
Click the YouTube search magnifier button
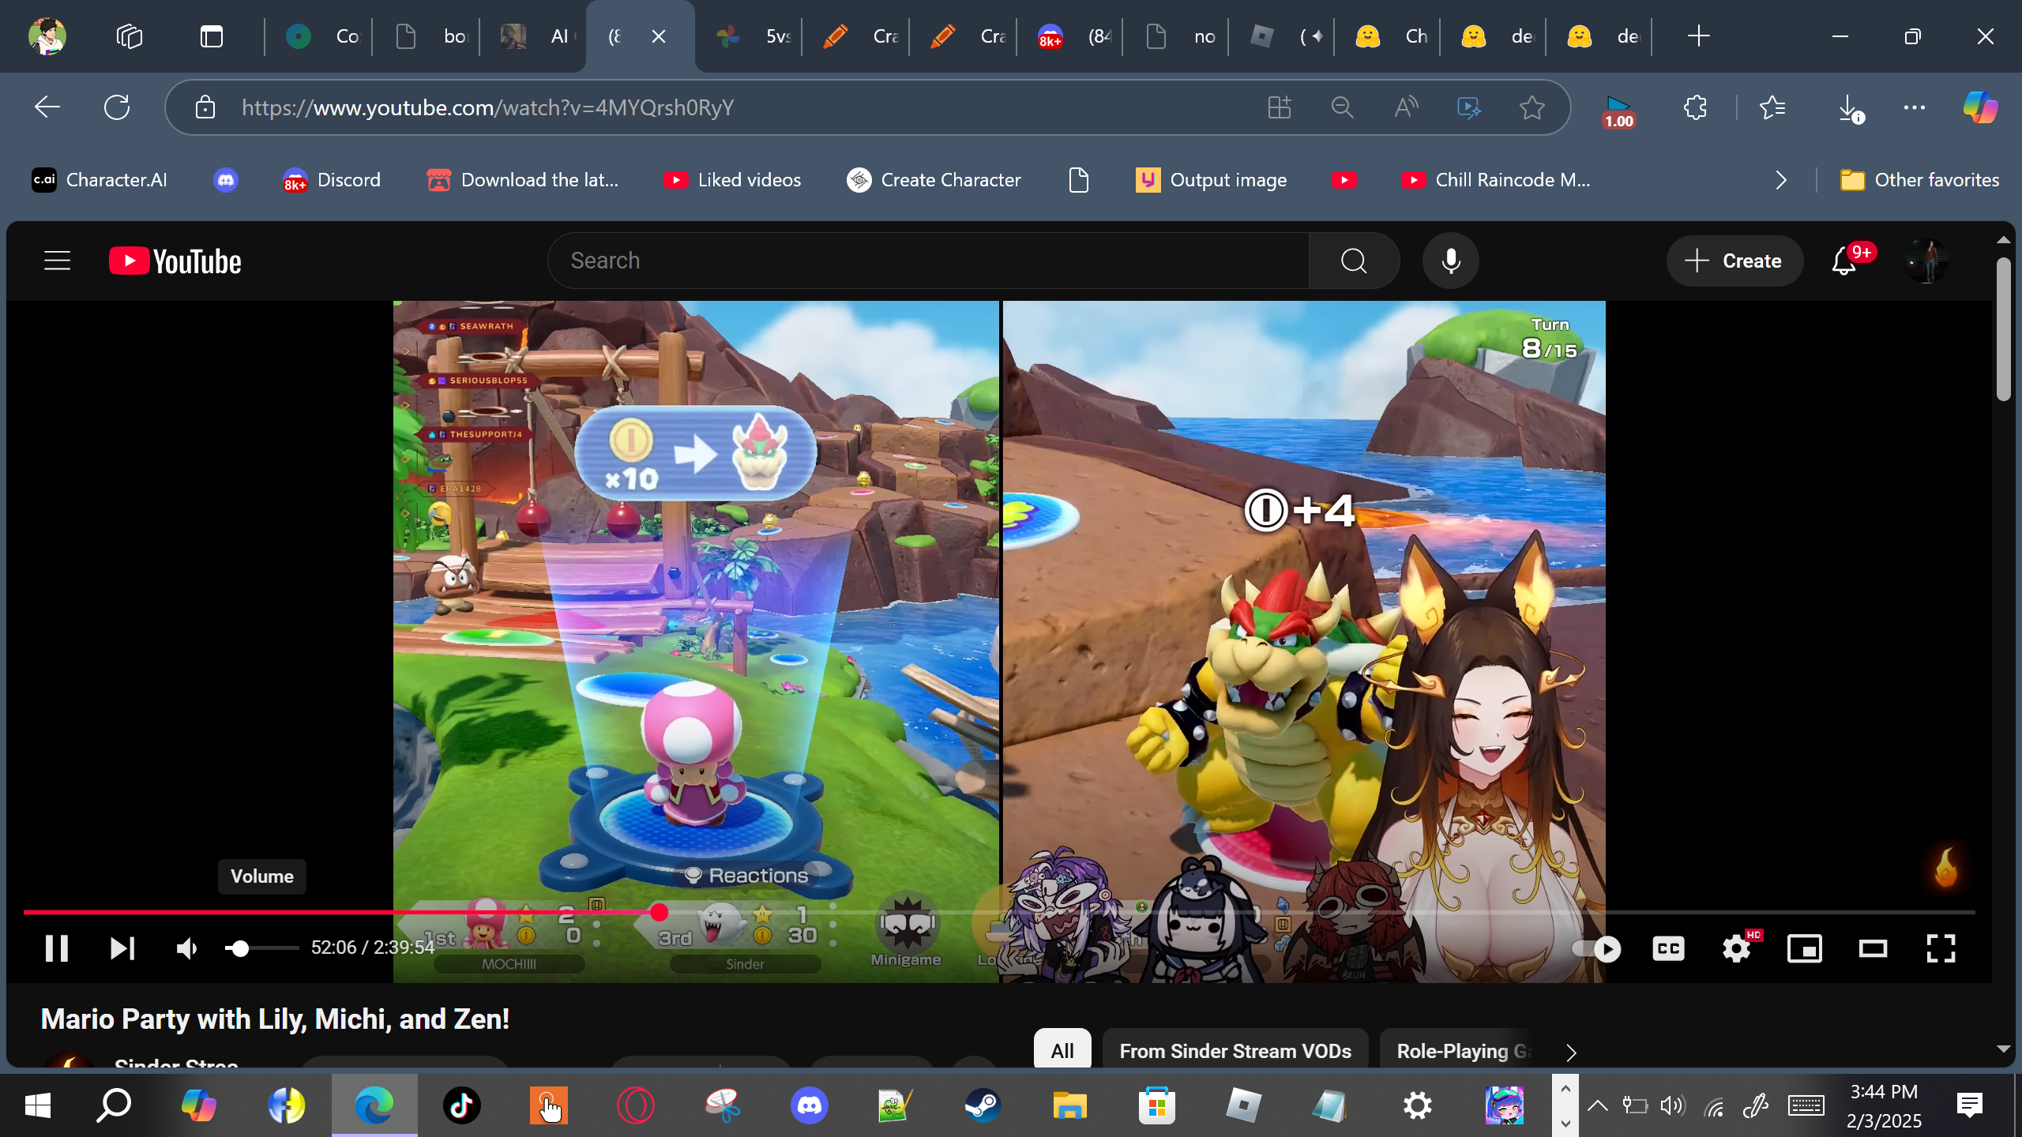click(x=1354, y=261)
